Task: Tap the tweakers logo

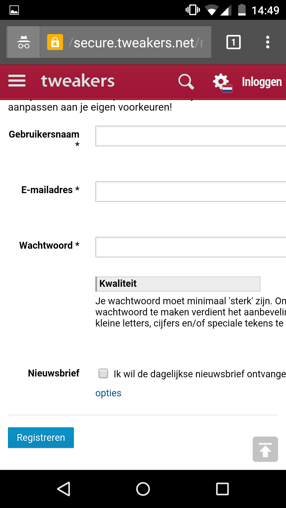Action: (x=78, y=81)
